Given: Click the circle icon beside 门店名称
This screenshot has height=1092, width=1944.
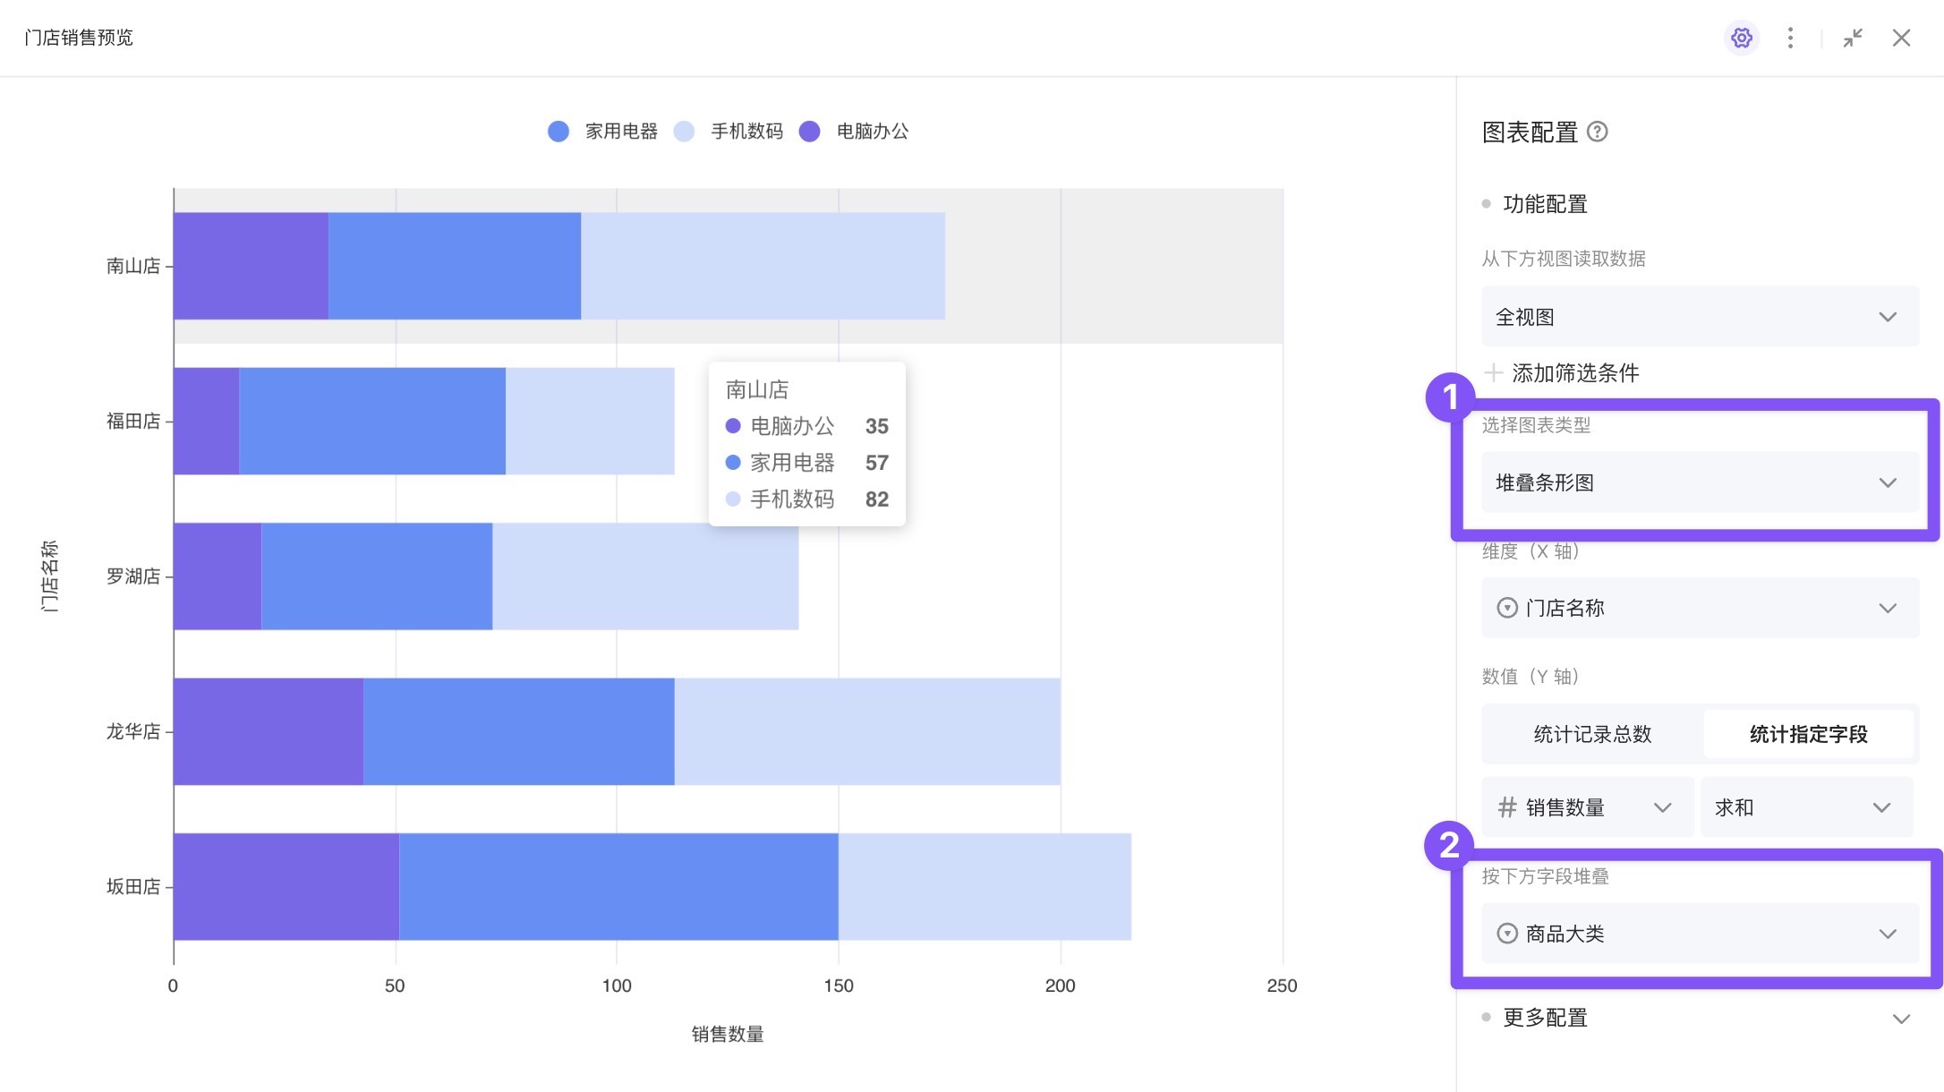Looking at the screenshot, I should pyautogui.click(x=1507, y=609).
